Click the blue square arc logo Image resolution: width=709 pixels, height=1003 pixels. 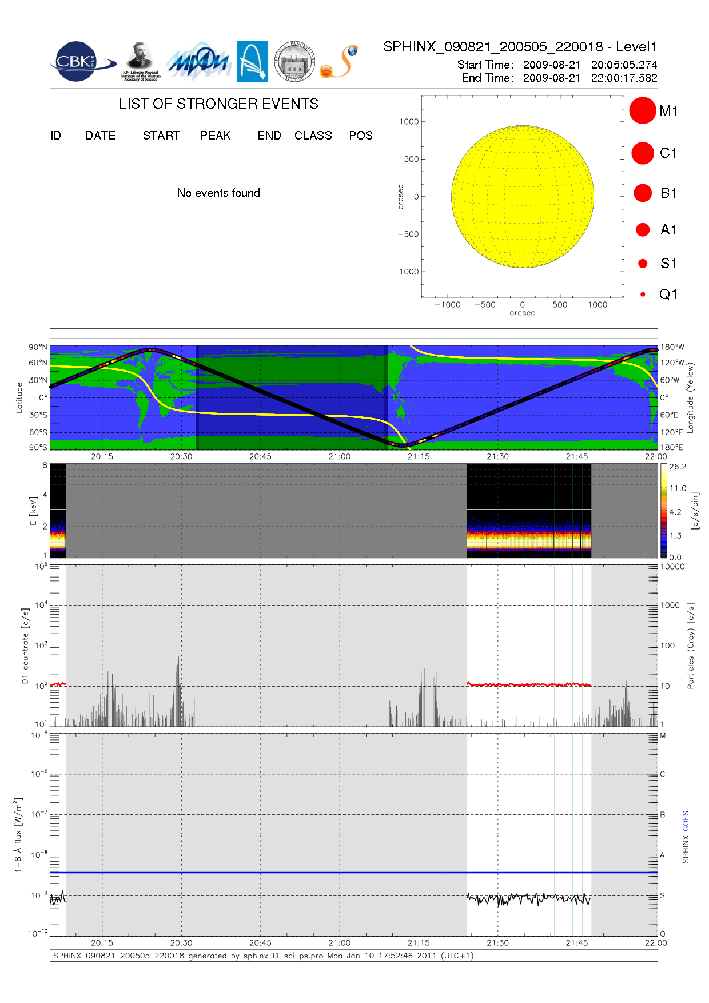tap(252, 61)
